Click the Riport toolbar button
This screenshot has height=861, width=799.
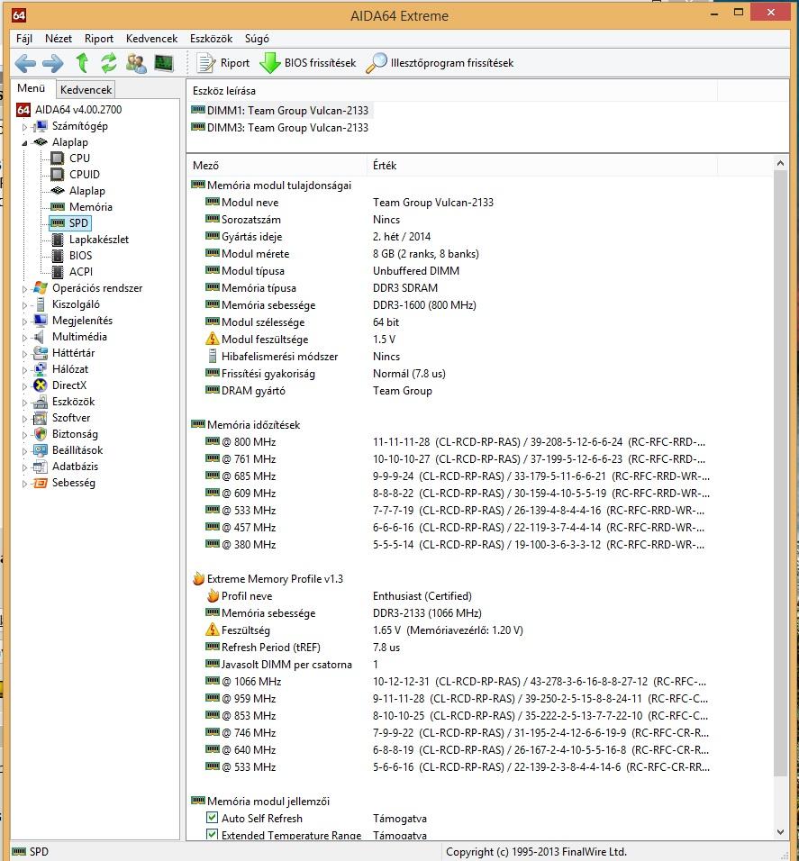point(223,63)
